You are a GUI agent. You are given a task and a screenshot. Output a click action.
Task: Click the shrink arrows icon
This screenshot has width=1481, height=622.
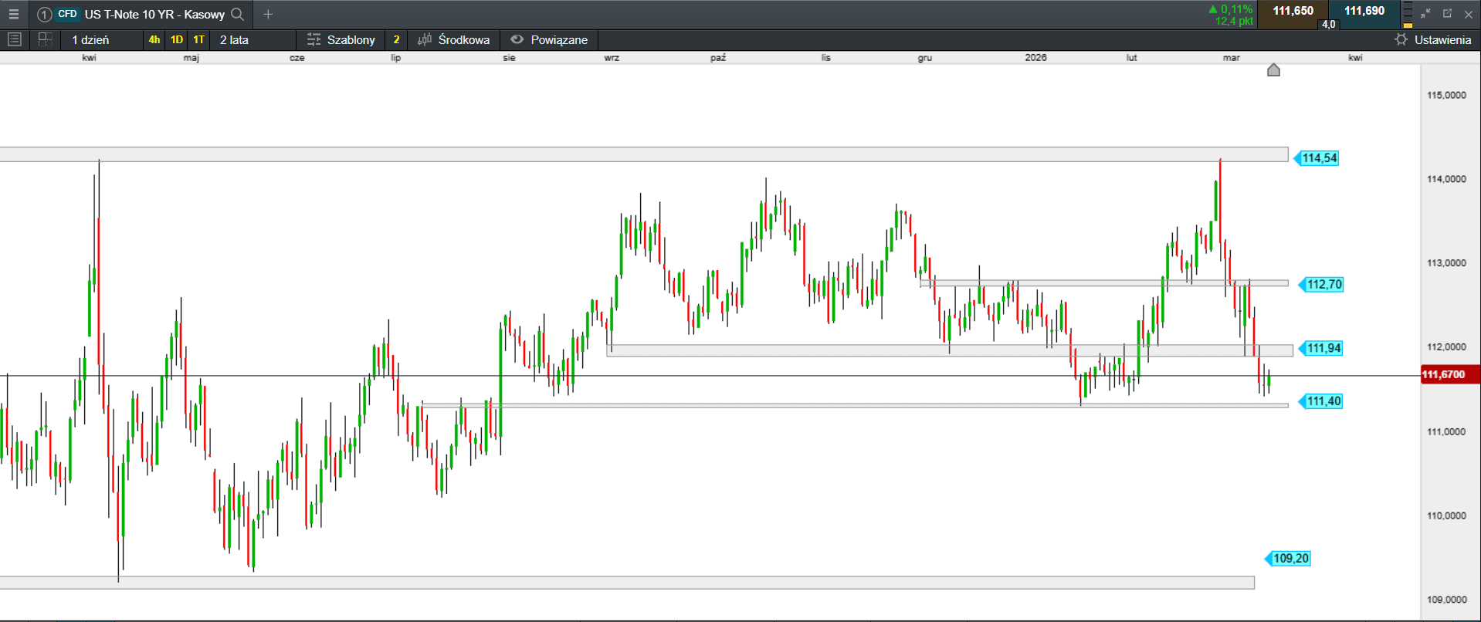pos(1425,14)
